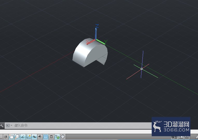Toggle dynamic UCS icon with lightning bolt
This screenshot has height=140, width=198.
pyautogui.click(x=29, y=137)
